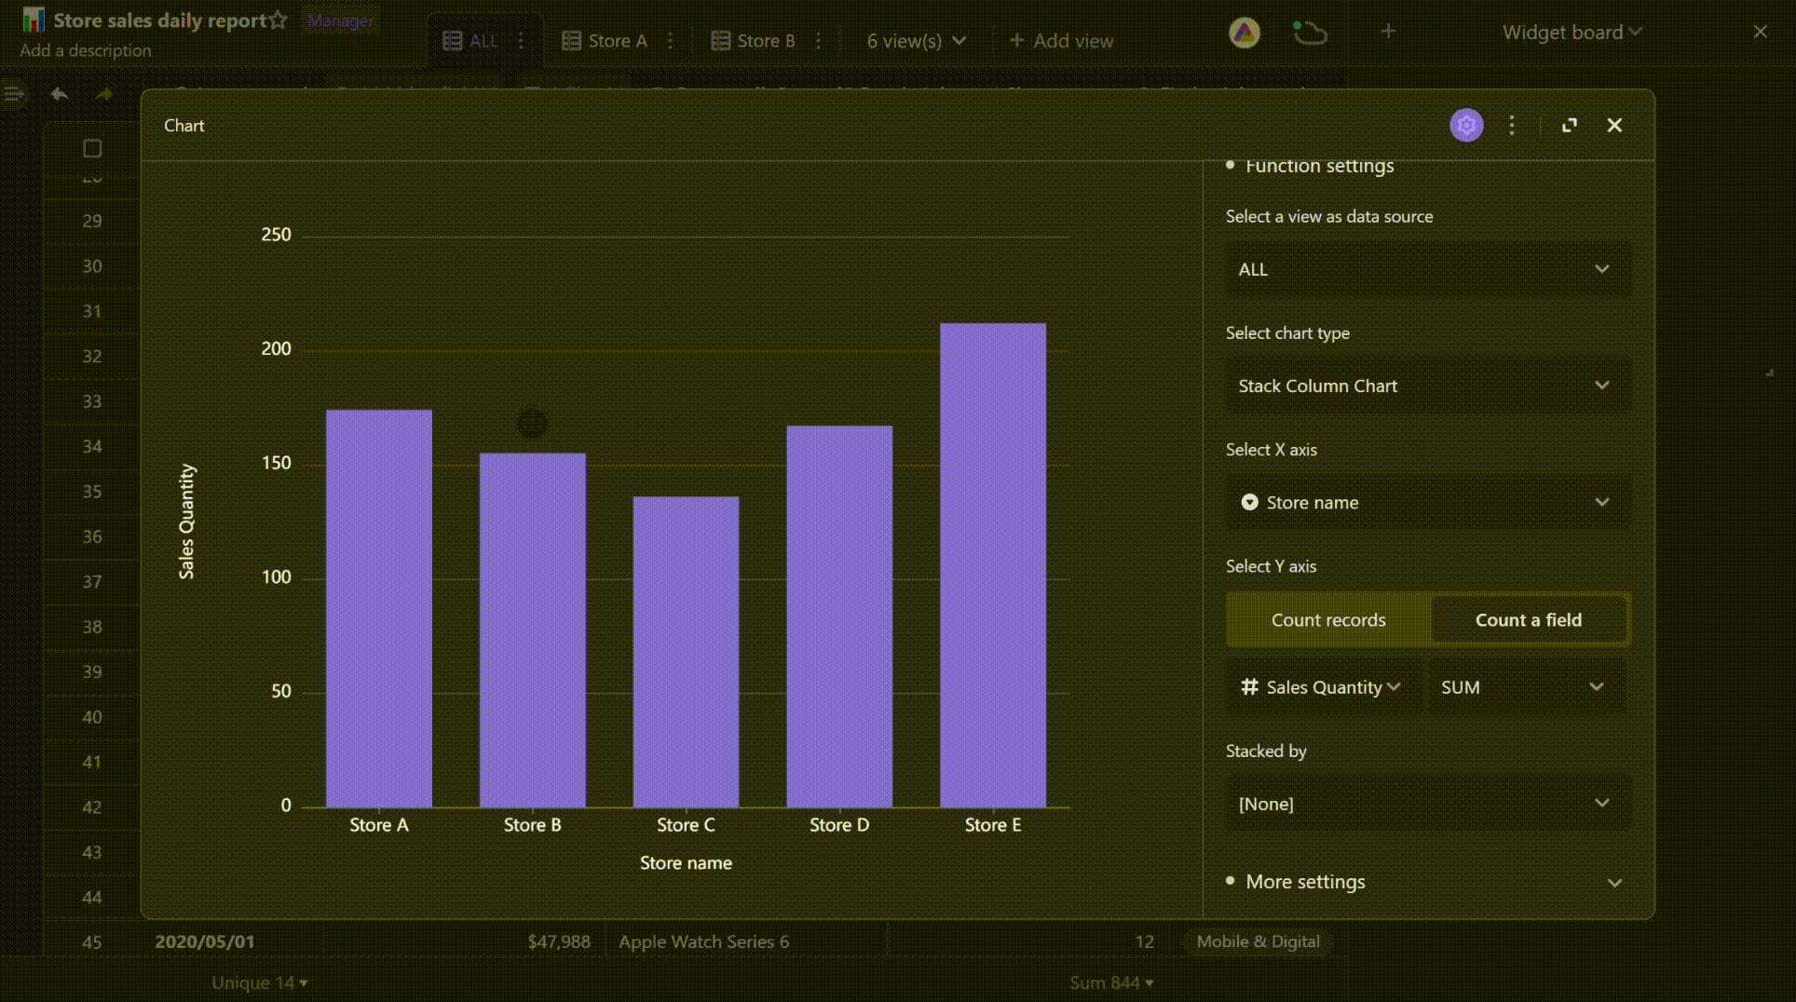Toggle the sidebar collapse icon

point(13,93)
